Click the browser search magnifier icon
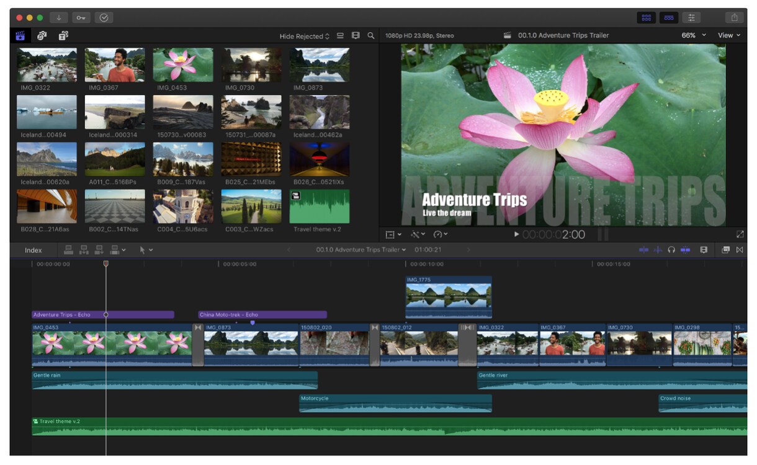The width and height of the screenshot is (757, 465). (x=371, y=36)
